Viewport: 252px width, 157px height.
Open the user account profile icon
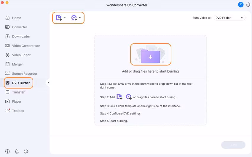[241, 5]
